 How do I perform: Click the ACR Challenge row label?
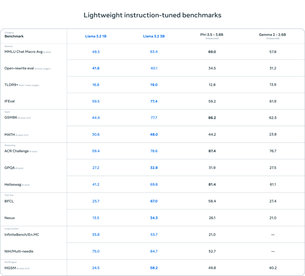point(17,151)
